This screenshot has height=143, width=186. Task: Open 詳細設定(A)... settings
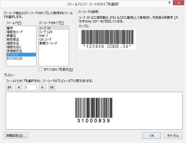coord(16,135)
